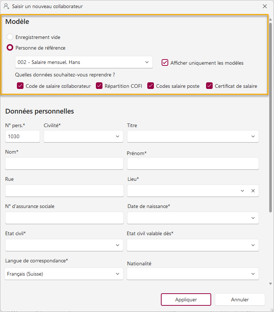Toggle the Codes salaire poste checkbox
Screen dimensions: 274x312
pyautogui.click(x=151, y=86)
